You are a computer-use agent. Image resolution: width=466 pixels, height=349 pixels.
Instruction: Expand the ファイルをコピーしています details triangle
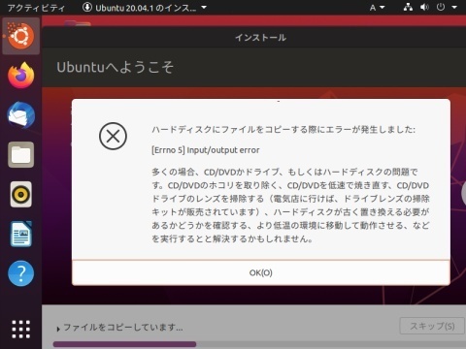[58, 329]
